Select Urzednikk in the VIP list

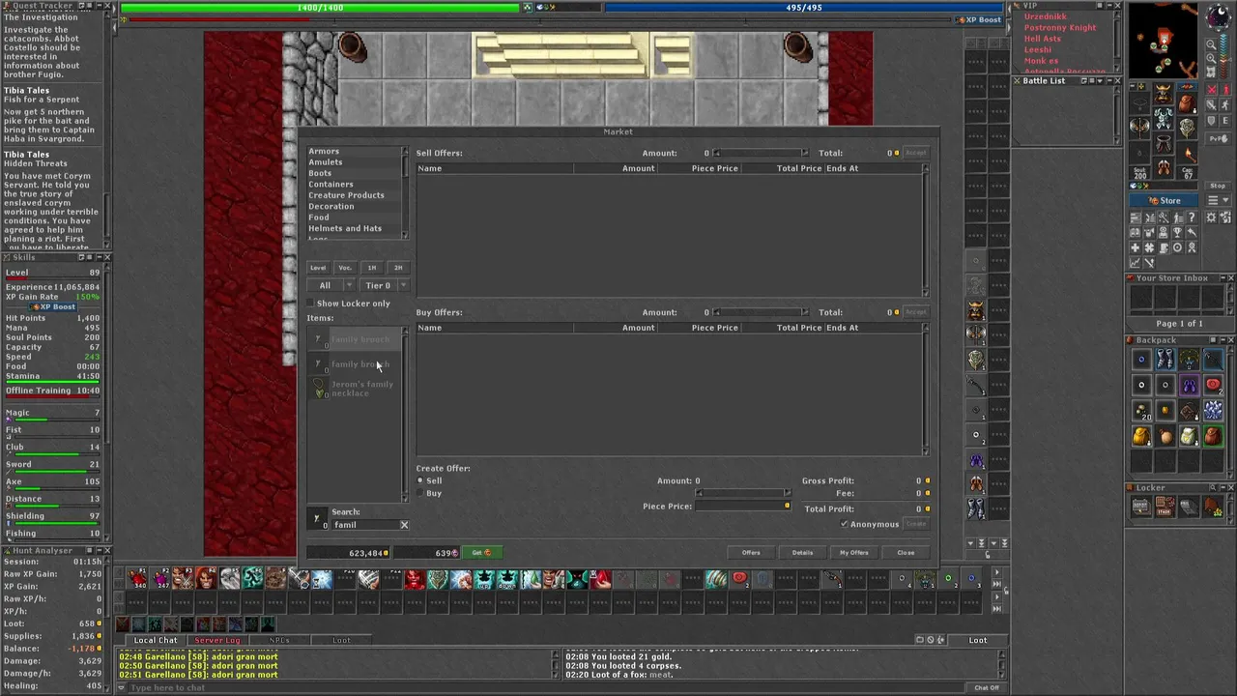[x=1046, y=16]
